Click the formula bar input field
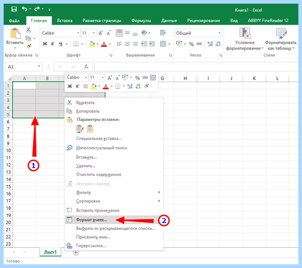This screenshot has height=268, width=302. click(x=196, y=66)
